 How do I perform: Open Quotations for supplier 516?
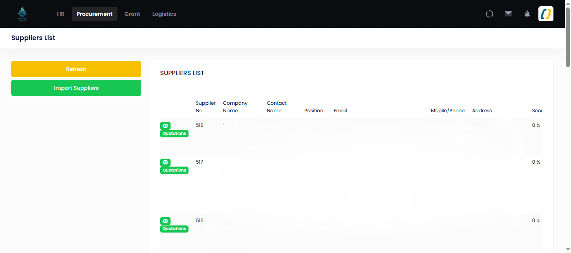click(x=174, y=229)
